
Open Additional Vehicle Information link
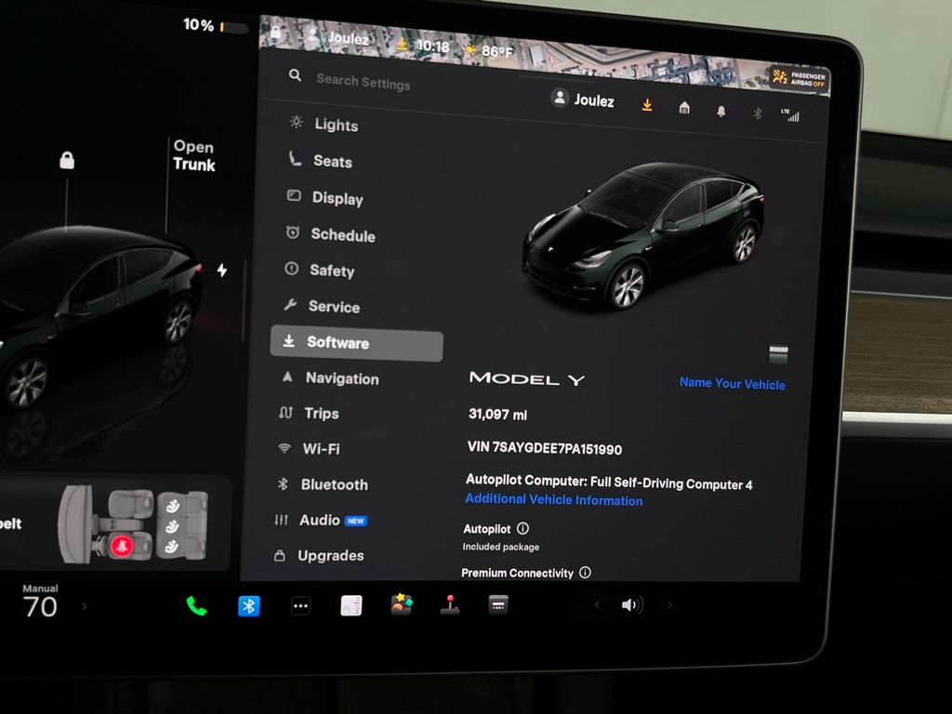click(554, 499)
